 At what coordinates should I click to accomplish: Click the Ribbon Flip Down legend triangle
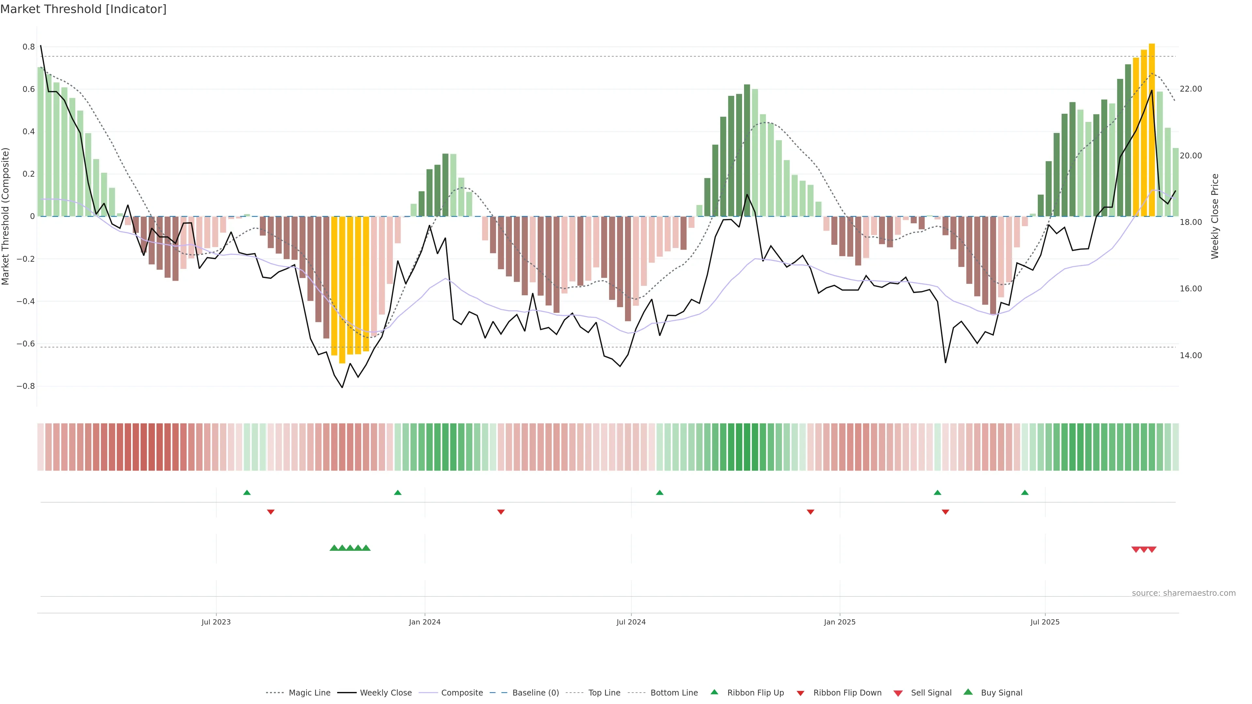800,693
